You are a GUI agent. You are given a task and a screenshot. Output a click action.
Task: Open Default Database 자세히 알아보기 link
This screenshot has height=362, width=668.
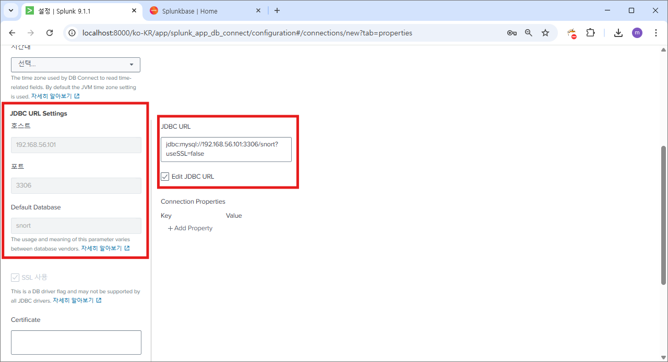105,248
